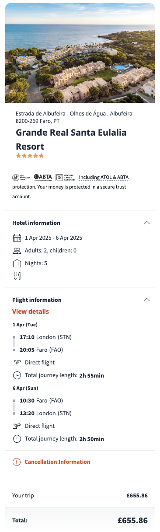Image resolution: width=160 pixels, height=532 pixels.
Task: Click the resort aerial photo
Action: coord(80,53)
